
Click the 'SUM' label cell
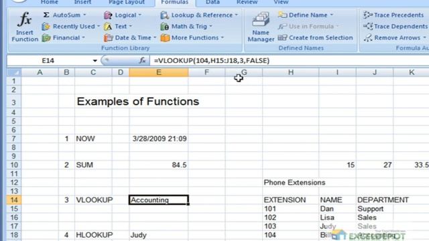pos(93,165)
